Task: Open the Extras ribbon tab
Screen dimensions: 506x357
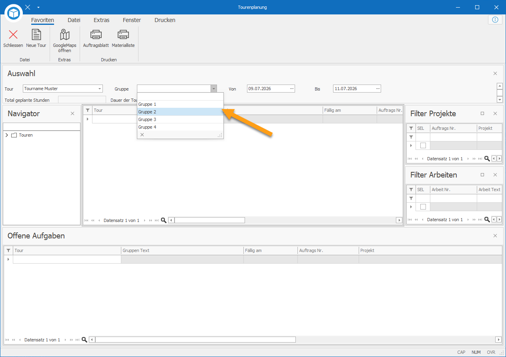Action: click(x=102, y=20)
